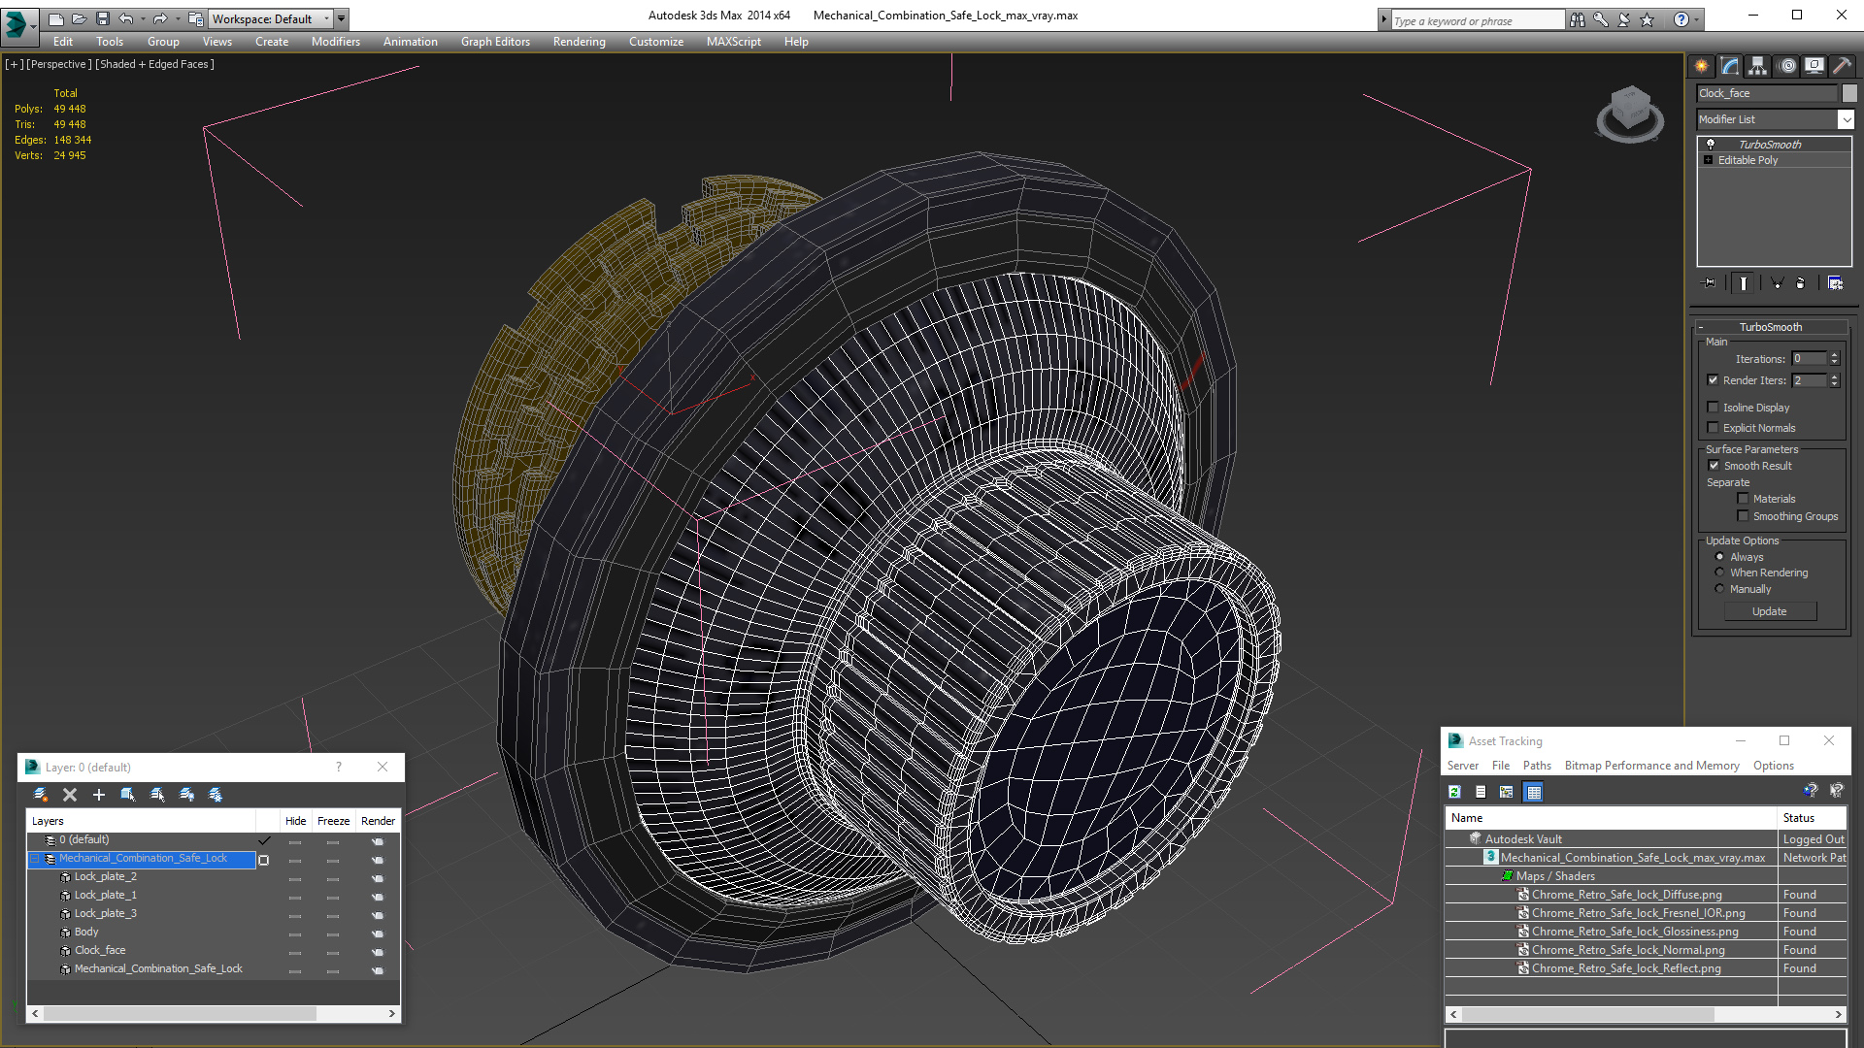Click the Make Unique icon
The height and width of the screenshot is (1048, 1864).
click(1777, 283)
